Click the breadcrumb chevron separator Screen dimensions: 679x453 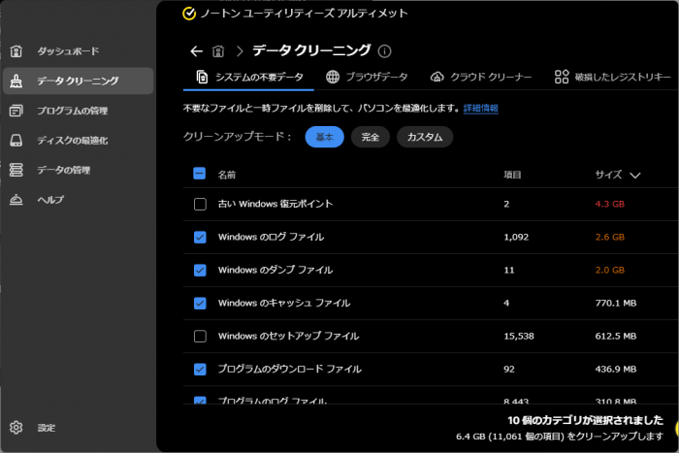[x=240, y=51]
